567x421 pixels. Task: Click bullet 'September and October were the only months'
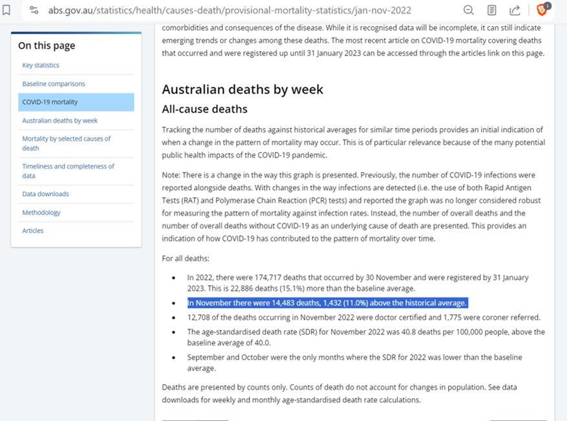(x=354, y=362)
